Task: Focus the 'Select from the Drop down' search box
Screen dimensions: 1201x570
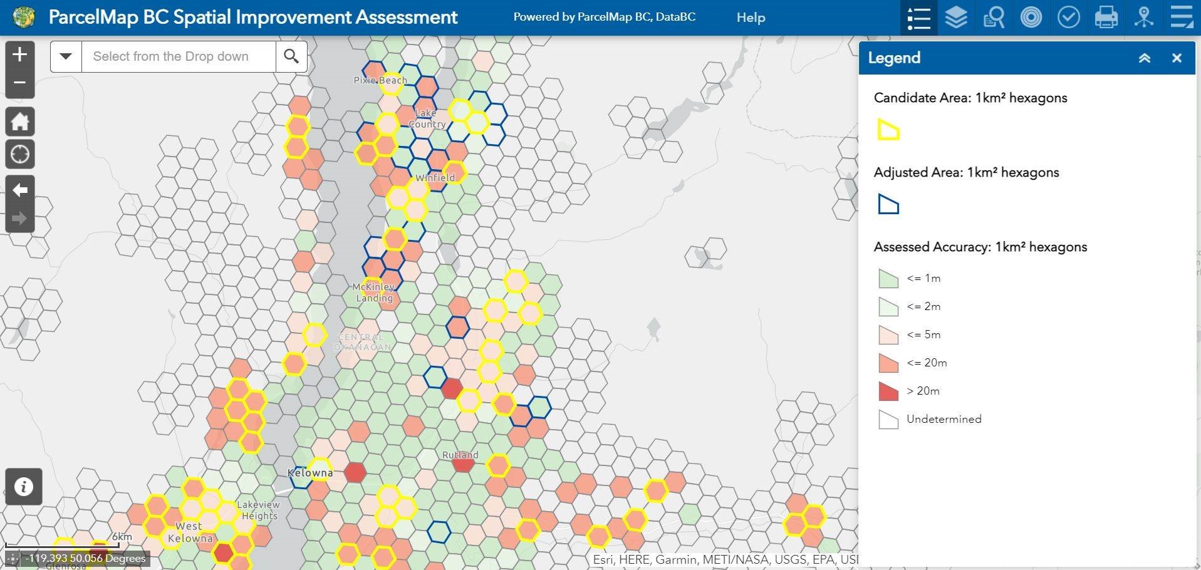Action: coord(179,56)
